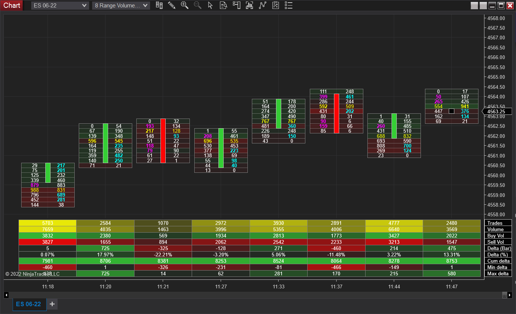Click the cyan 689 ask volume cell
This screenshot has width=516, height=314.
(x=61, y=195)
